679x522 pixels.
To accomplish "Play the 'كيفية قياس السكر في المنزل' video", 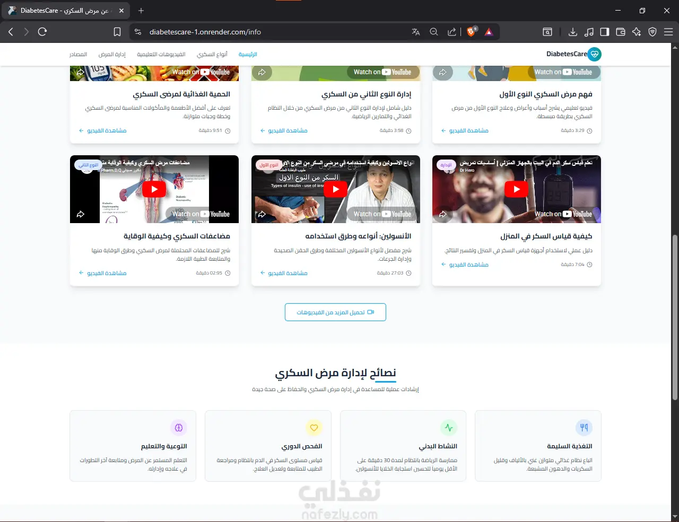I will coord(517,189).
